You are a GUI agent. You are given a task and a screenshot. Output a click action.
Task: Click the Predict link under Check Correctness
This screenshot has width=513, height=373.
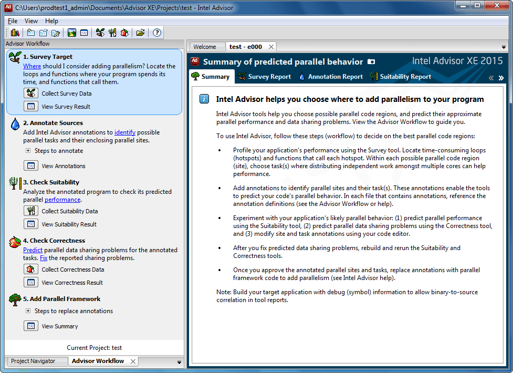click(33, 250)
